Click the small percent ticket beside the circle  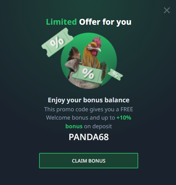[x=115, y=74]
